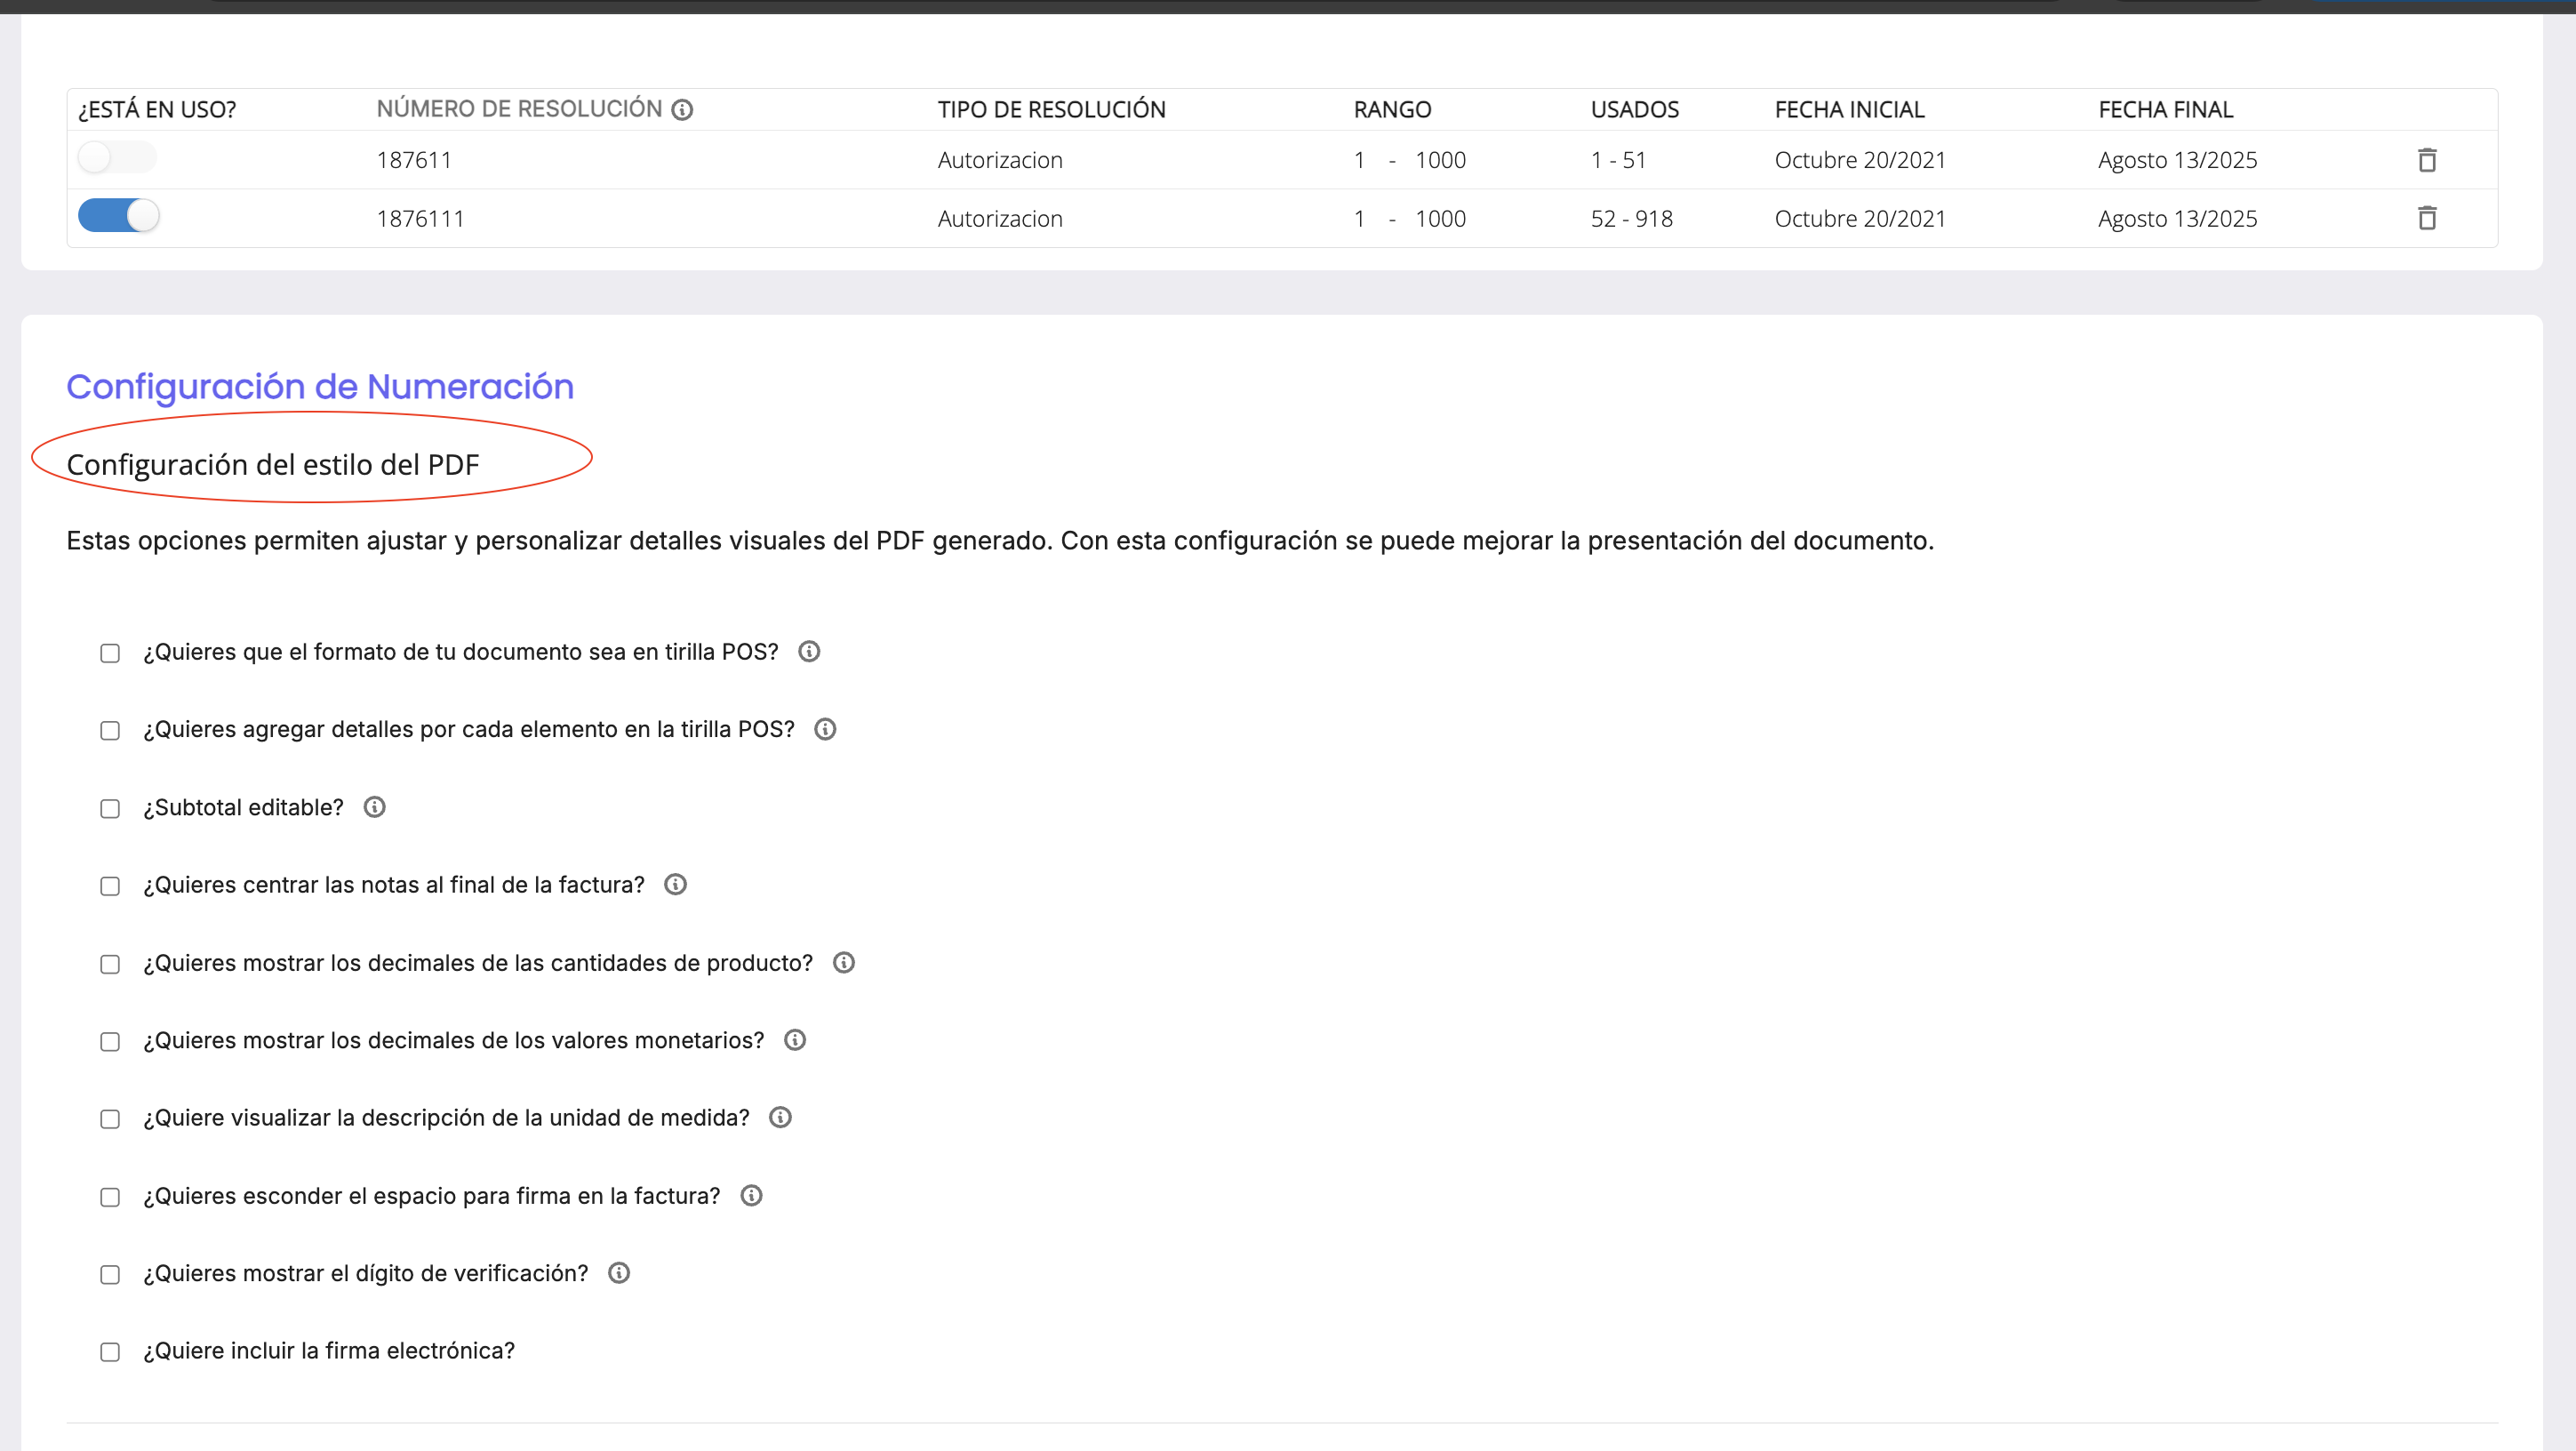Show info for tirilla POS format option
Viewport: 2576px width, 1451px height.
point(809,652)
